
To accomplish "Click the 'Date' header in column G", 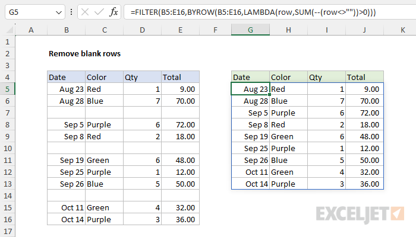I will pos(250,77).
